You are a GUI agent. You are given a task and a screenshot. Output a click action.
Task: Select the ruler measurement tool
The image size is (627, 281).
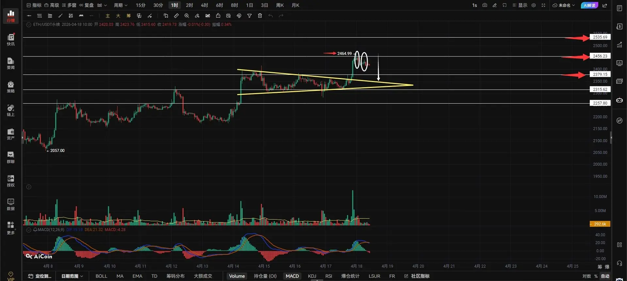click(x=176, y=16)
